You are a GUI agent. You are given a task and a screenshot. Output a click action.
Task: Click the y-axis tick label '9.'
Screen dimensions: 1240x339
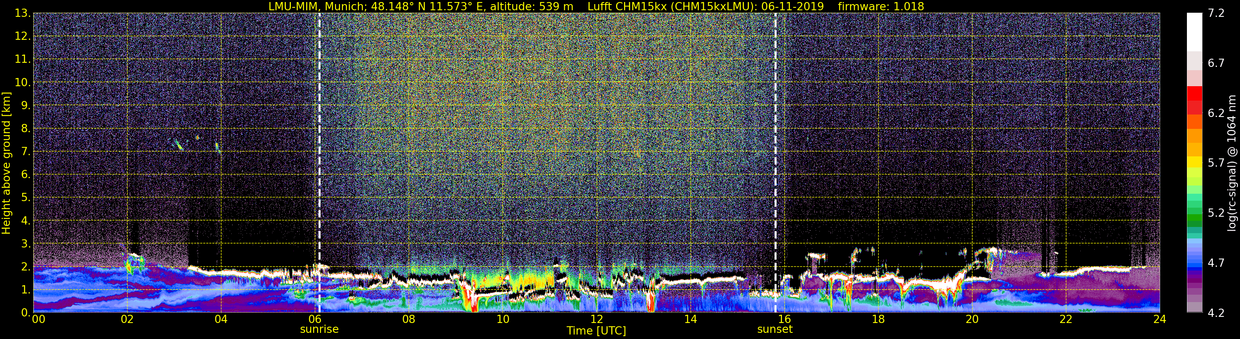26,105
